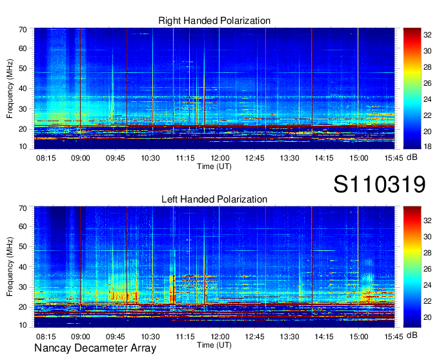Click the "24" value on Right Handed colorbar
Viewport: 439px width, 356px height.
427,99
